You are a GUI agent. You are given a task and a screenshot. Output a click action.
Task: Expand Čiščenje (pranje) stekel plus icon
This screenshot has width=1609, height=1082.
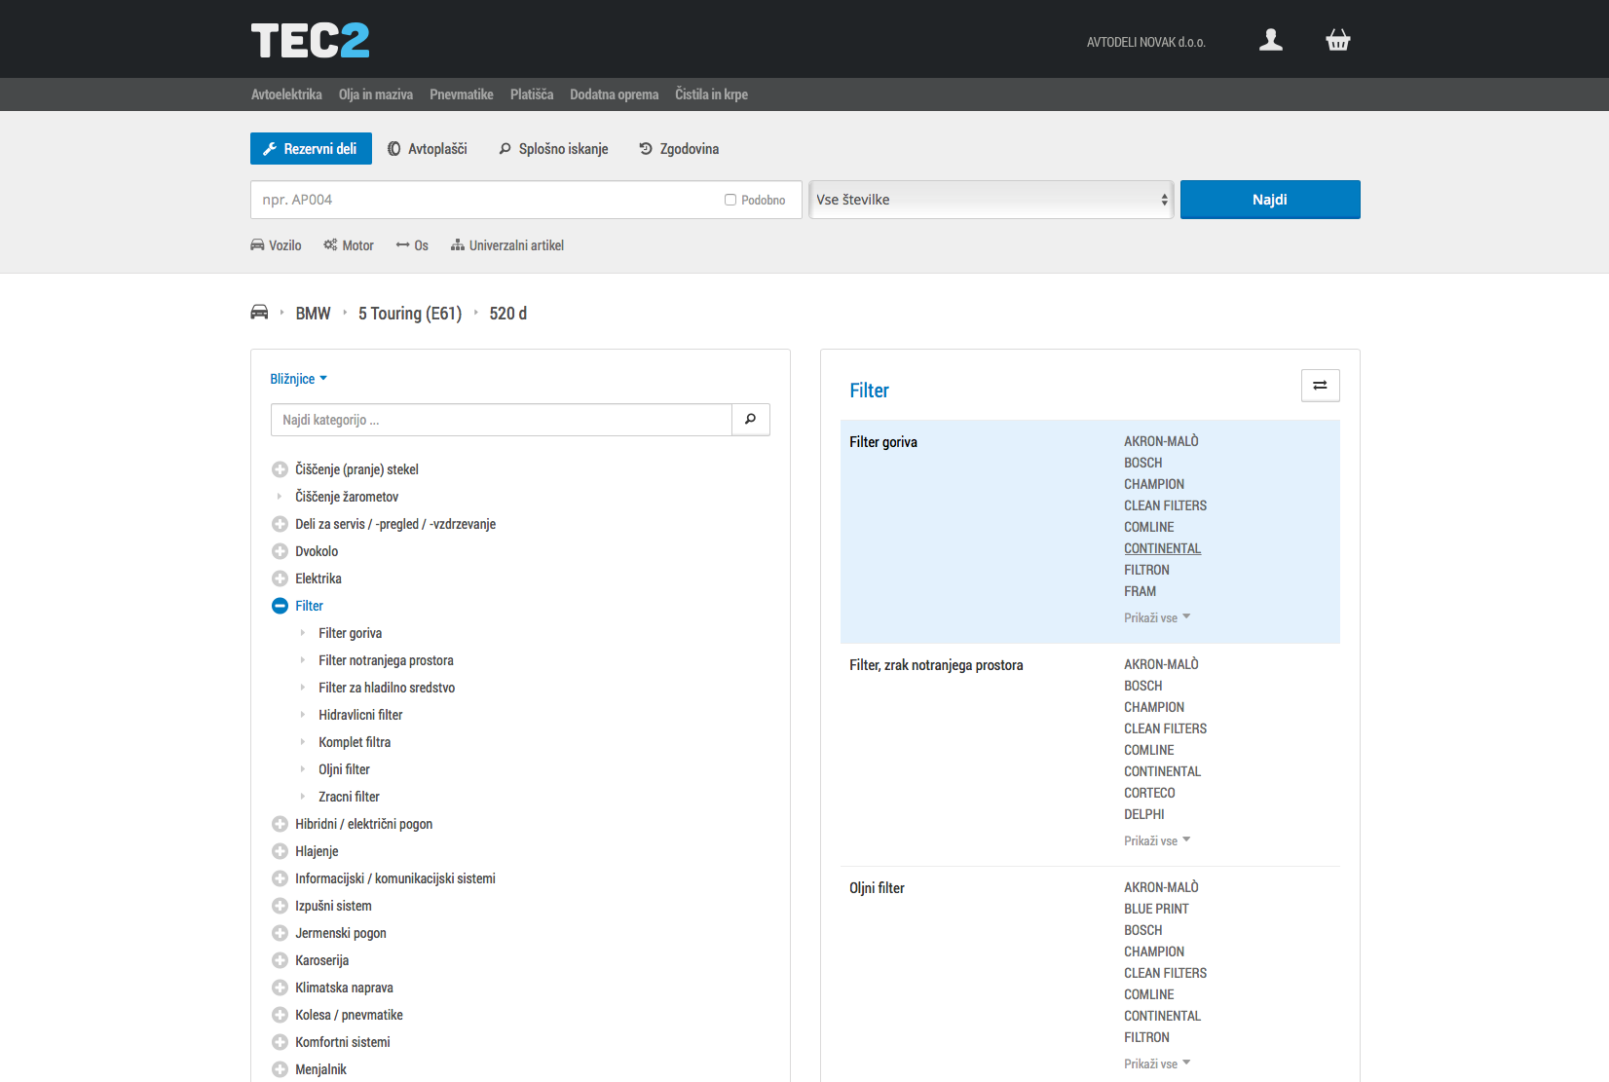pyautogui.click(x=280, y=469)
